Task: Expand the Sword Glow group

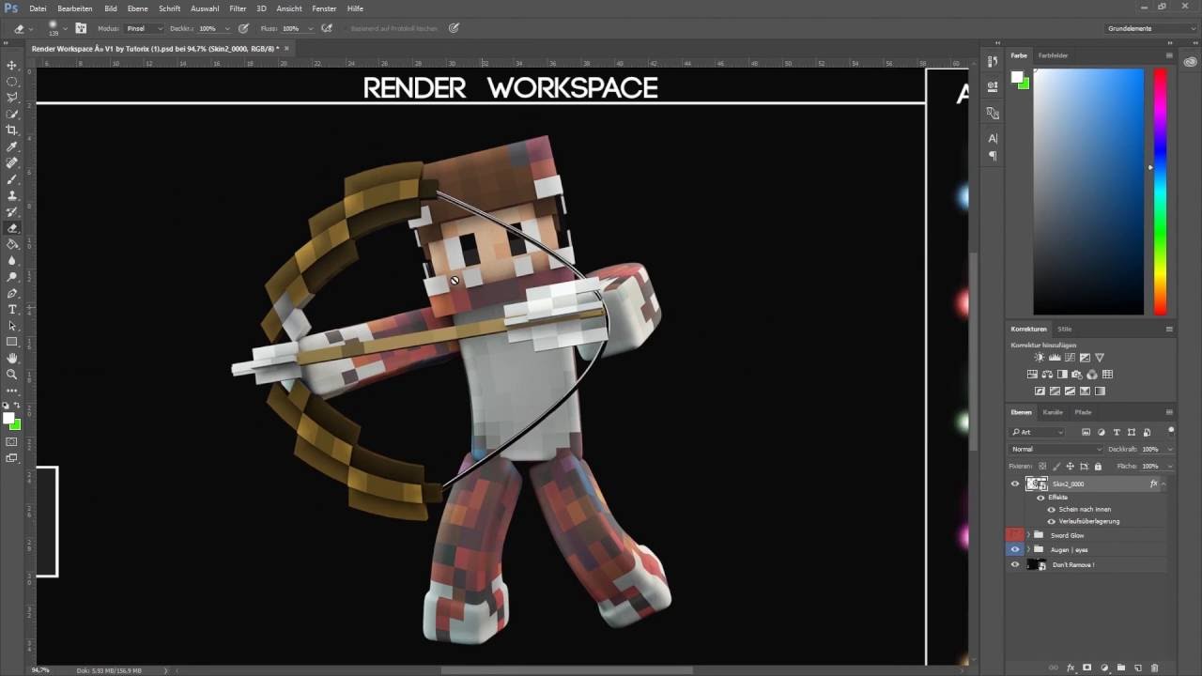Action: pos(1028,535)
